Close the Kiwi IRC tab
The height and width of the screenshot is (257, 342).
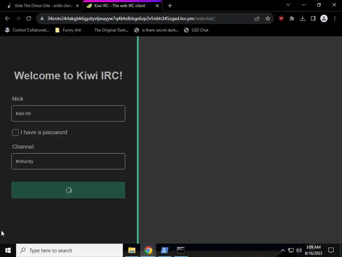(x=157, y=6)
